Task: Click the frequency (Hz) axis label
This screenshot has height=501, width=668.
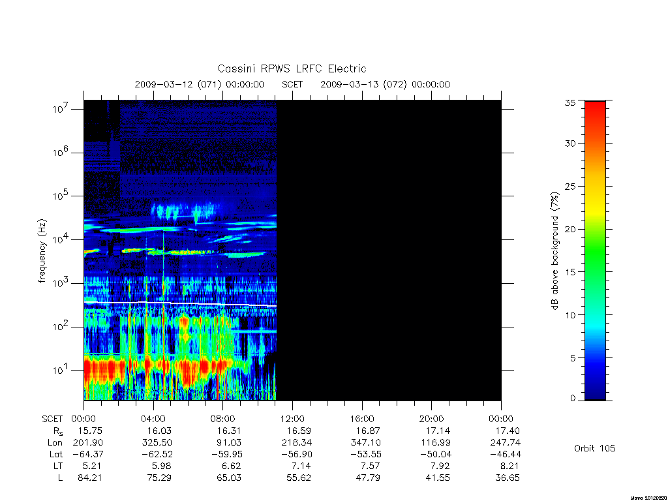Action: tap(42, 251)
